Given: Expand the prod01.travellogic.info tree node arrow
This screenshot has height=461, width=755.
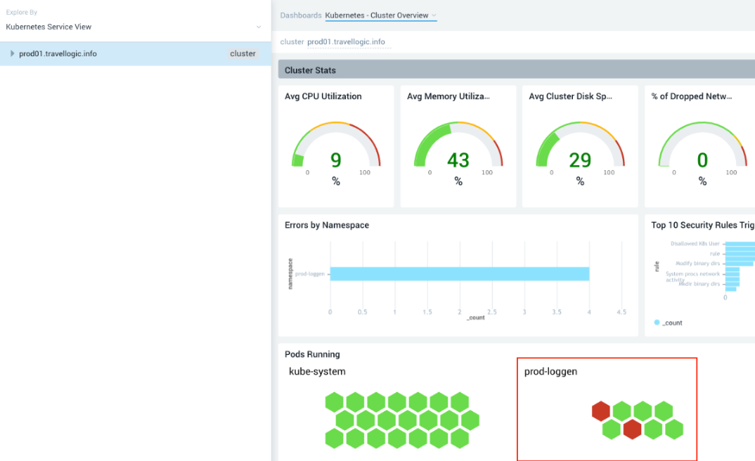Looking at the screenshot, I should (12, 53).
